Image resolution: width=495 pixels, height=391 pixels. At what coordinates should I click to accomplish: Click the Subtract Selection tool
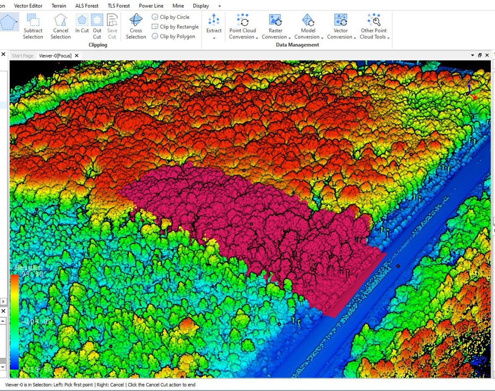point(33,27)
